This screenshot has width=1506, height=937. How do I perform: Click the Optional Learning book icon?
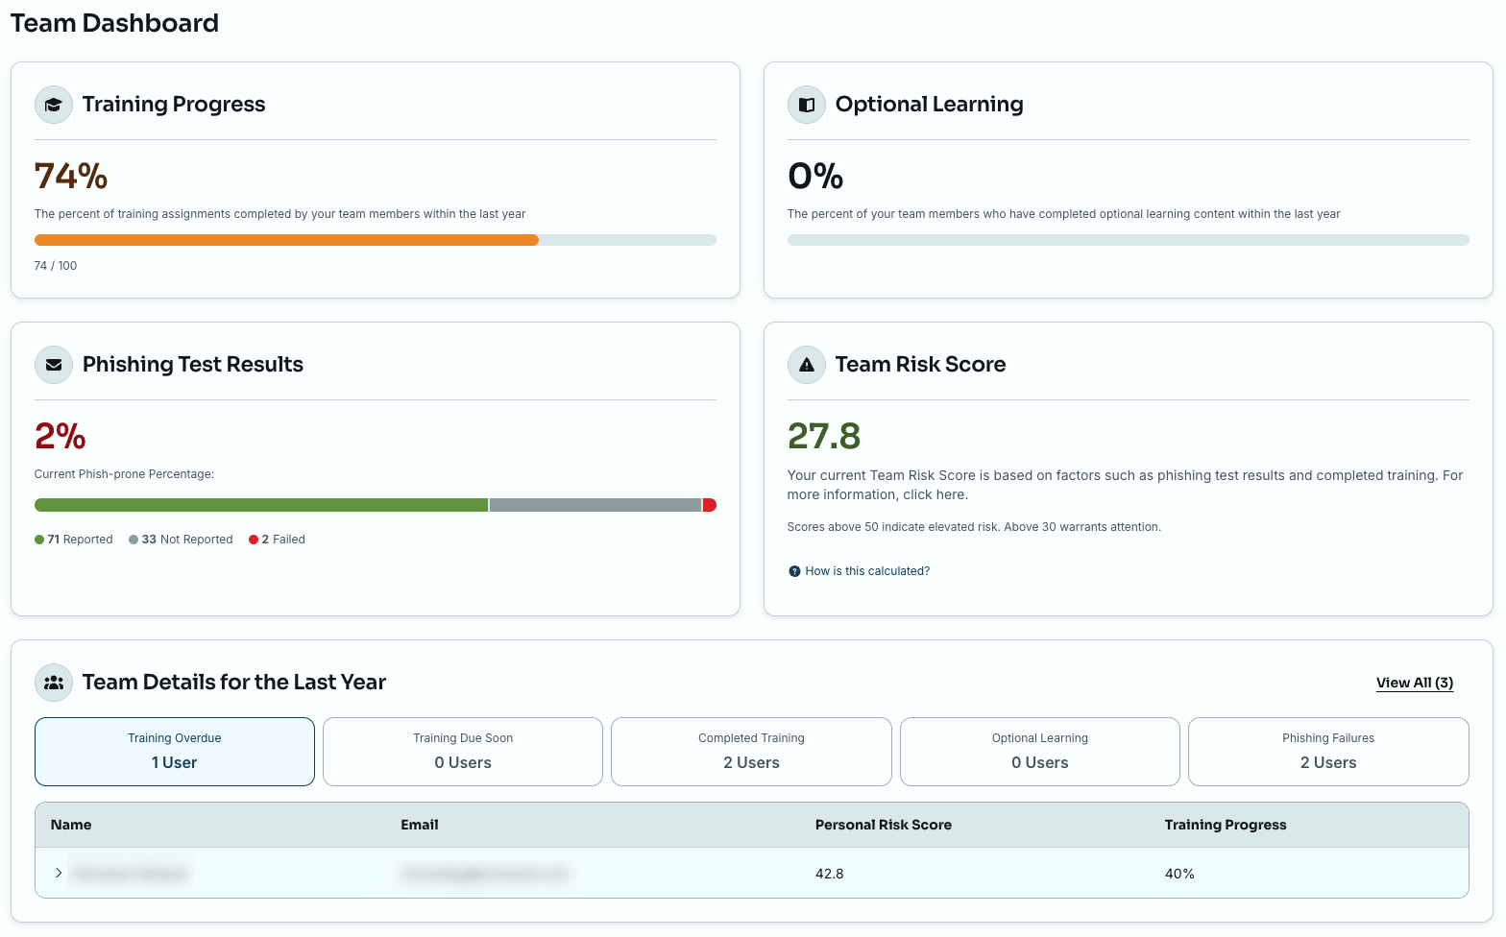pos(807,105)
